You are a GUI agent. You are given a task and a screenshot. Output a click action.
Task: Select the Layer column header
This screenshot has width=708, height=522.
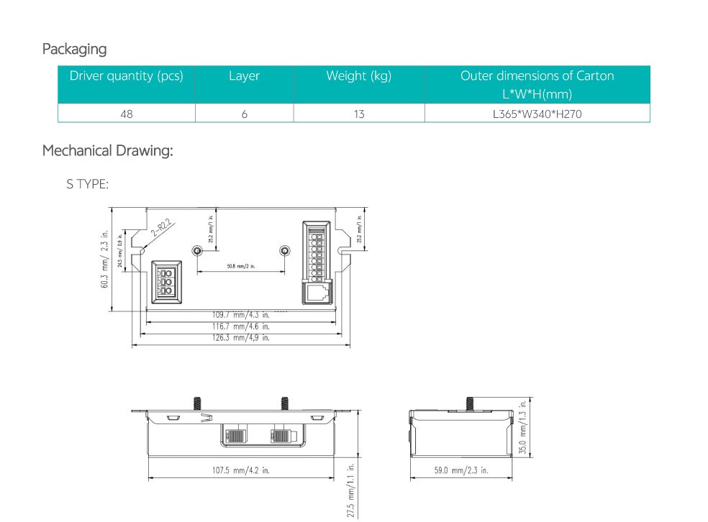pos(244,76)
